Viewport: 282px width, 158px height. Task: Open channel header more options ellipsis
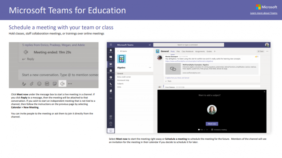[267, 52]
